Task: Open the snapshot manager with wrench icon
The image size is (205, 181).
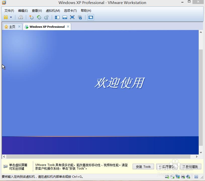Action: coord(46,17)
